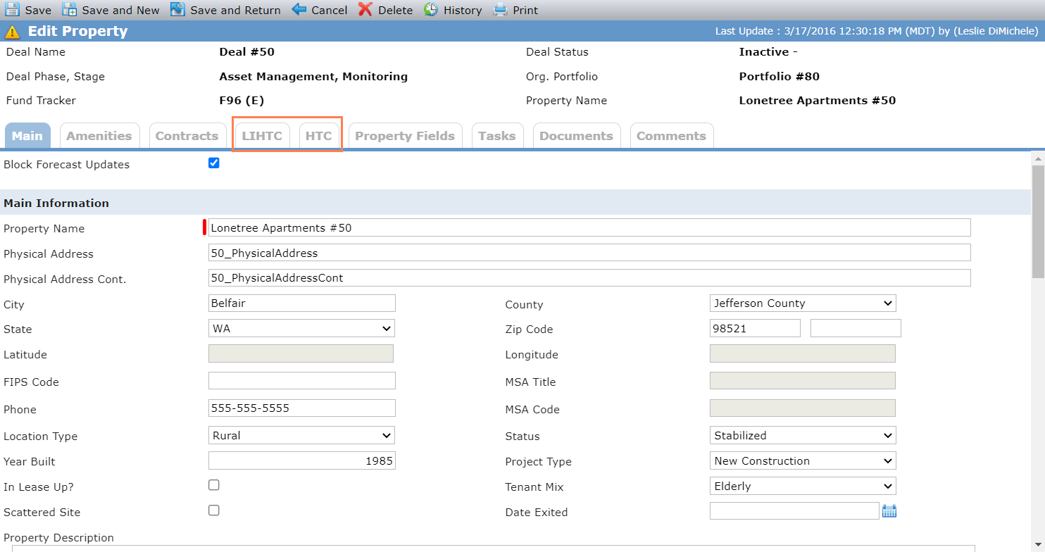This screenshot has width=1045, height=552.
Task: Click the Date Exited input field
Action: [x=794, y=511]
